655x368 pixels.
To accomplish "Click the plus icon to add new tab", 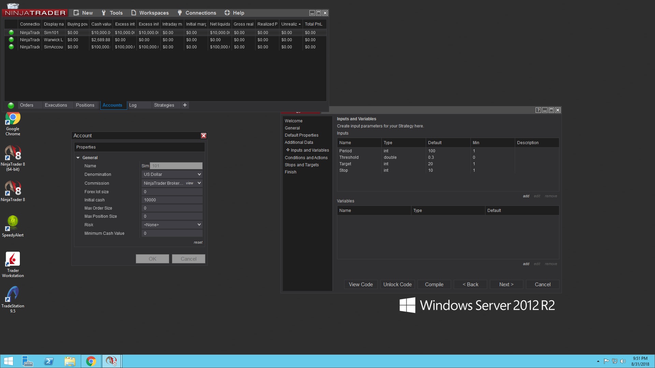I will [185, 105].
